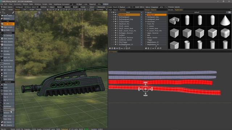Click the AutoMap command
Viewport: 232px width, 130px height.
pos(7,54)
